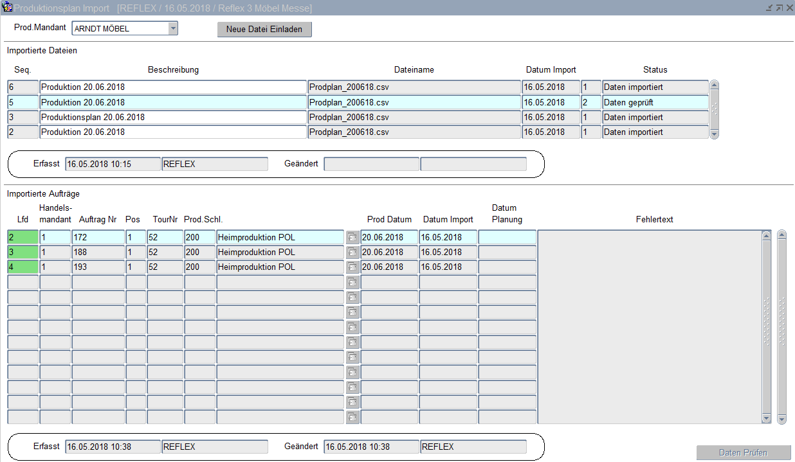Open the Prod.Mandant dropdown list
Viewport: 795px width, 462px height.
172,28
